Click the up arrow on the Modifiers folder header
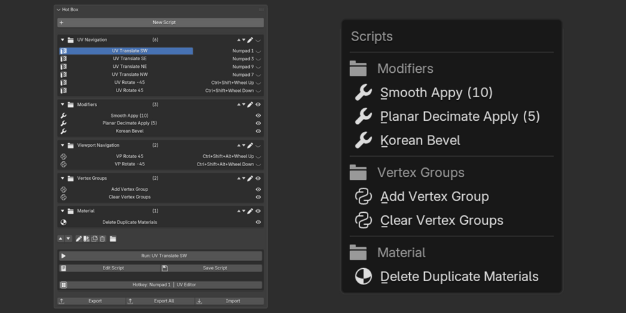626x313 pixels. 239,105
